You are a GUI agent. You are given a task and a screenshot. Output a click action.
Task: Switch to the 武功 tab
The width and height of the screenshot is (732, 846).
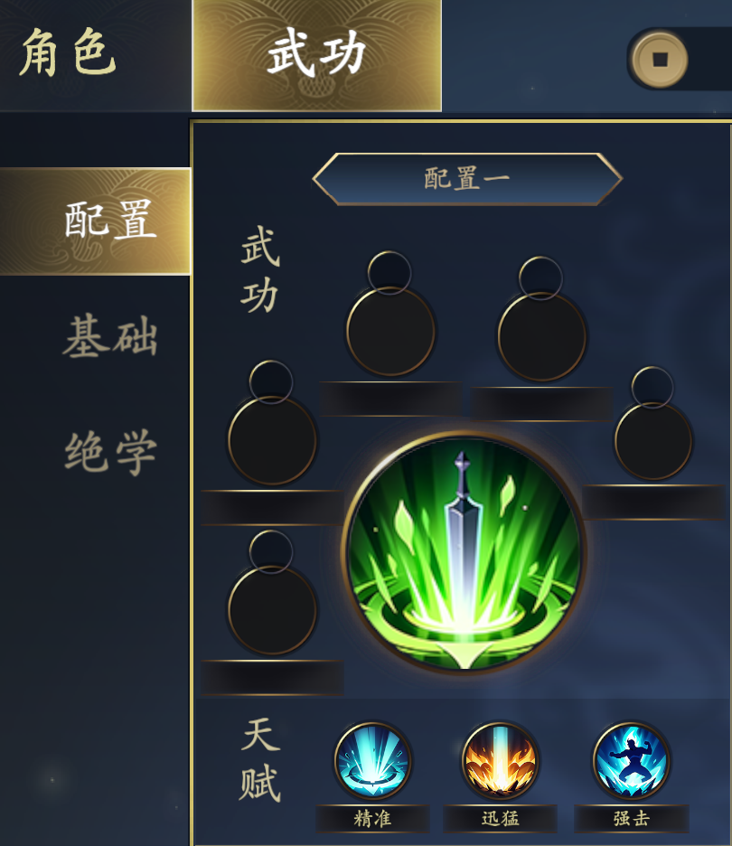click(x=317, y=55)
